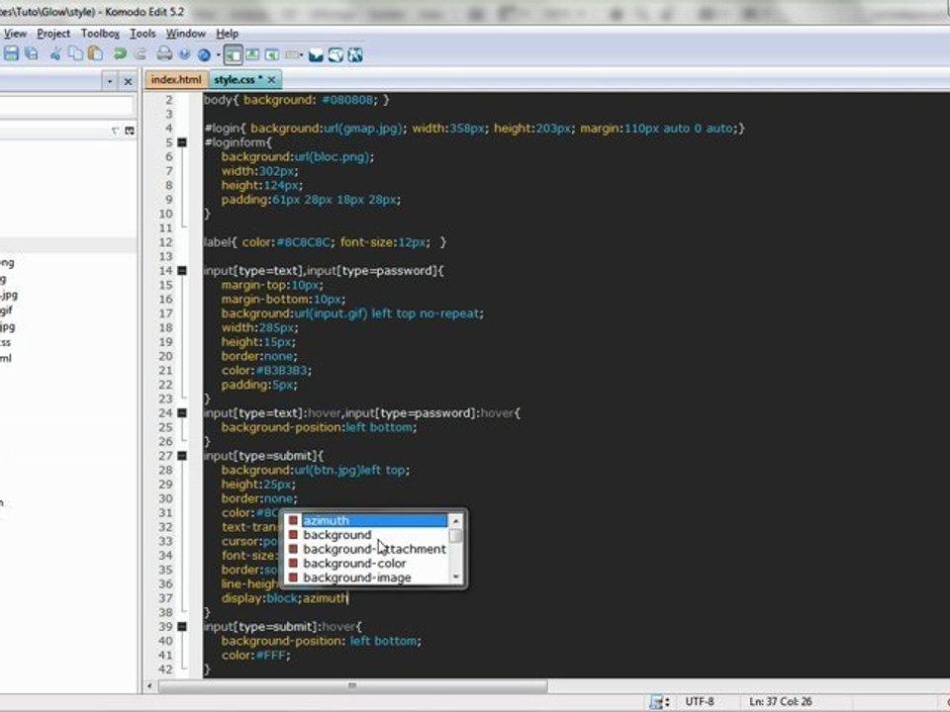Click the green Undo arrow icon
950x712 pixels.
[120, 54]
